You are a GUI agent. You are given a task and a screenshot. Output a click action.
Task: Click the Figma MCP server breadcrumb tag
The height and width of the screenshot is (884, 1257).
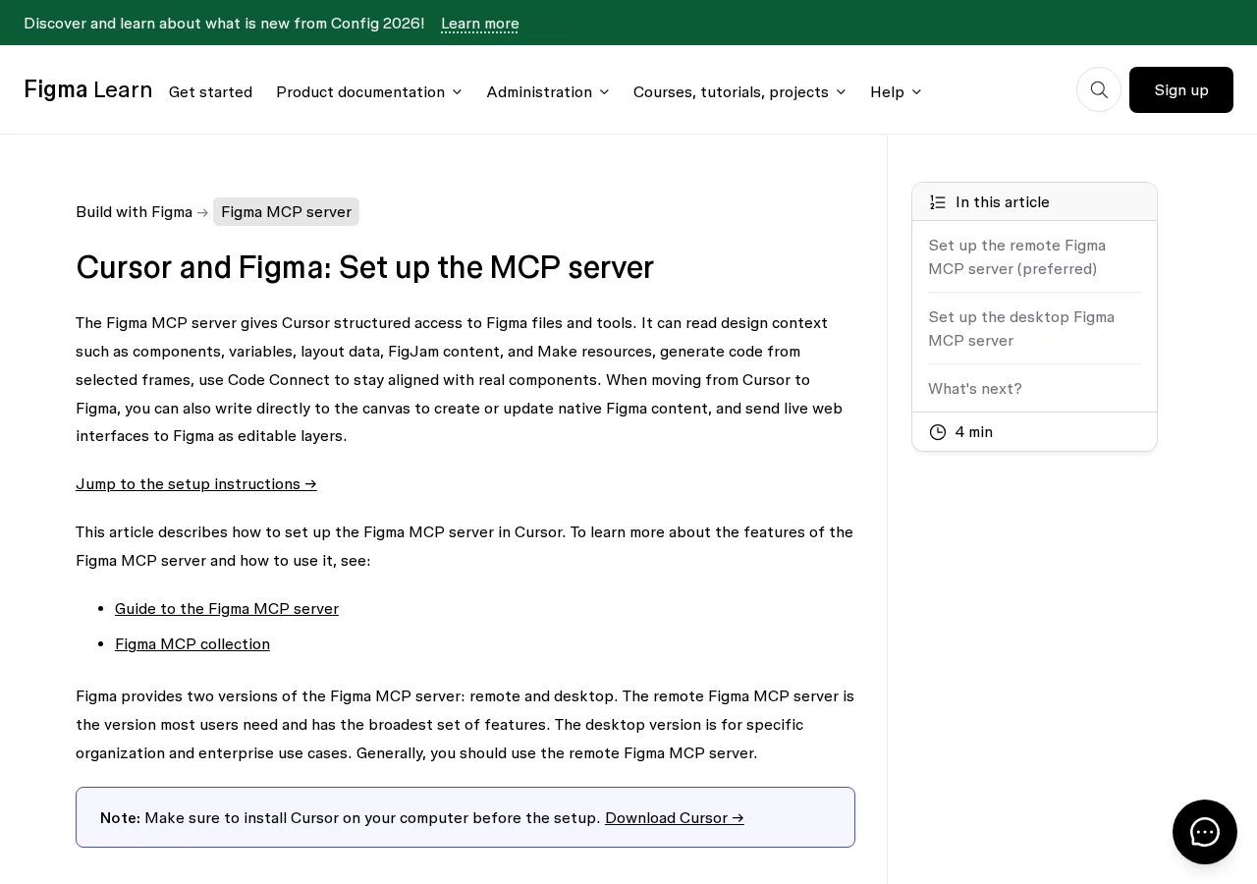286,211
